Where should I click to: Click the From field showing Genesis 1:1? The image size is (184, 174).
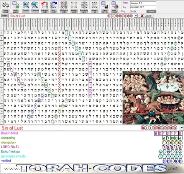coord(143,3)
